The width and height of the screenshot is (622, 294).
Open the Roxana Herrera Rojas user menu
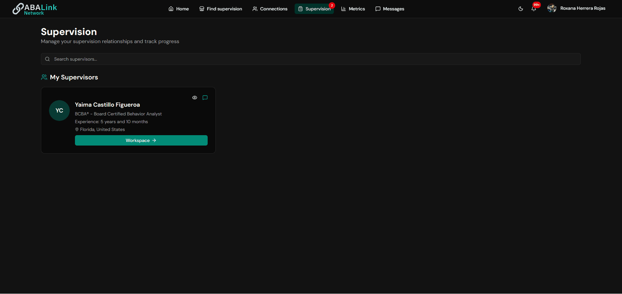point(576,8)
